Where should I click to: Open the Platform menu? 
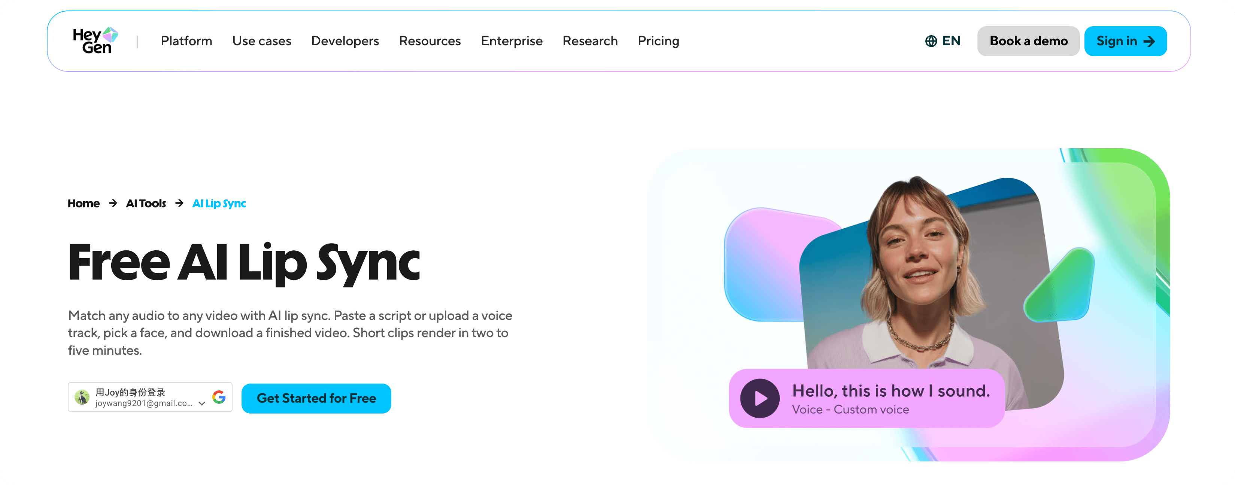(186, 41)
